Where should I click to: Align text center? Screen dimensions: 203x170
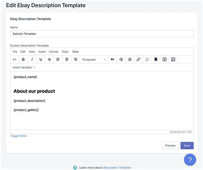67,60
